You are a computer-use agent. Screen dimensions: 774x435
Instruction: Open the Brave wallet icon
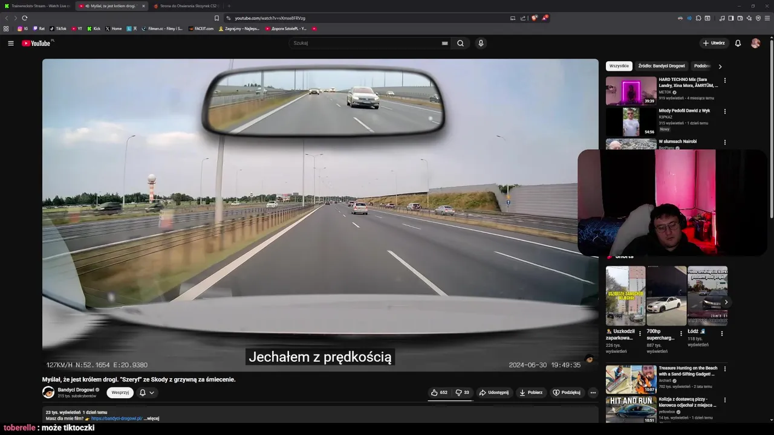point(740,18)
